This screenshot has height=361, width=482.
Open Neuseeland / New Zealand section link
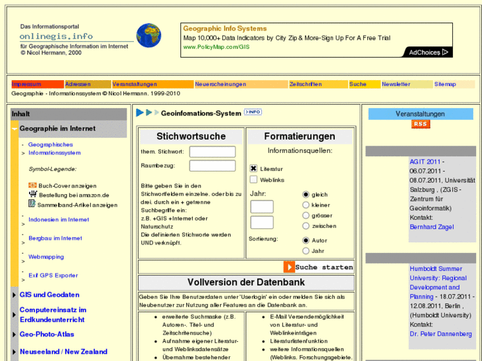click(x=64, y=352)
